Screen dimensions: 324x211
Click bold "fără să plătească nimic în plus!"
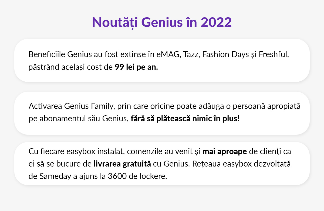(x=185, y=119)
